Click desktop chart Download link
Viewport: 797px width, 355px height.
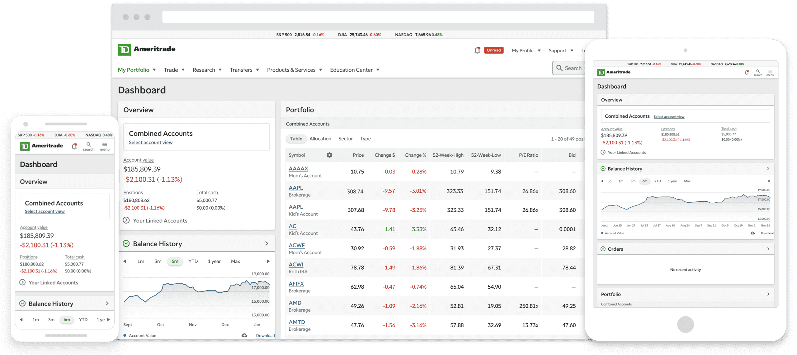coord(265,335)
